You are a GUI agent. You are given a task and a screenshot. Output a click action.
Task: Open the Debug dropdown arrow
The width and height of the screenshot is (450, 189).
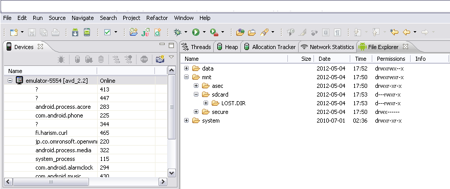coord(186,32)
